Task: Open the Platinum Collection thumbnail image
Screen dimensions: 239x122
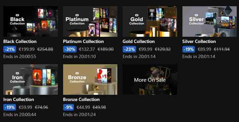Action: [90, 21]
